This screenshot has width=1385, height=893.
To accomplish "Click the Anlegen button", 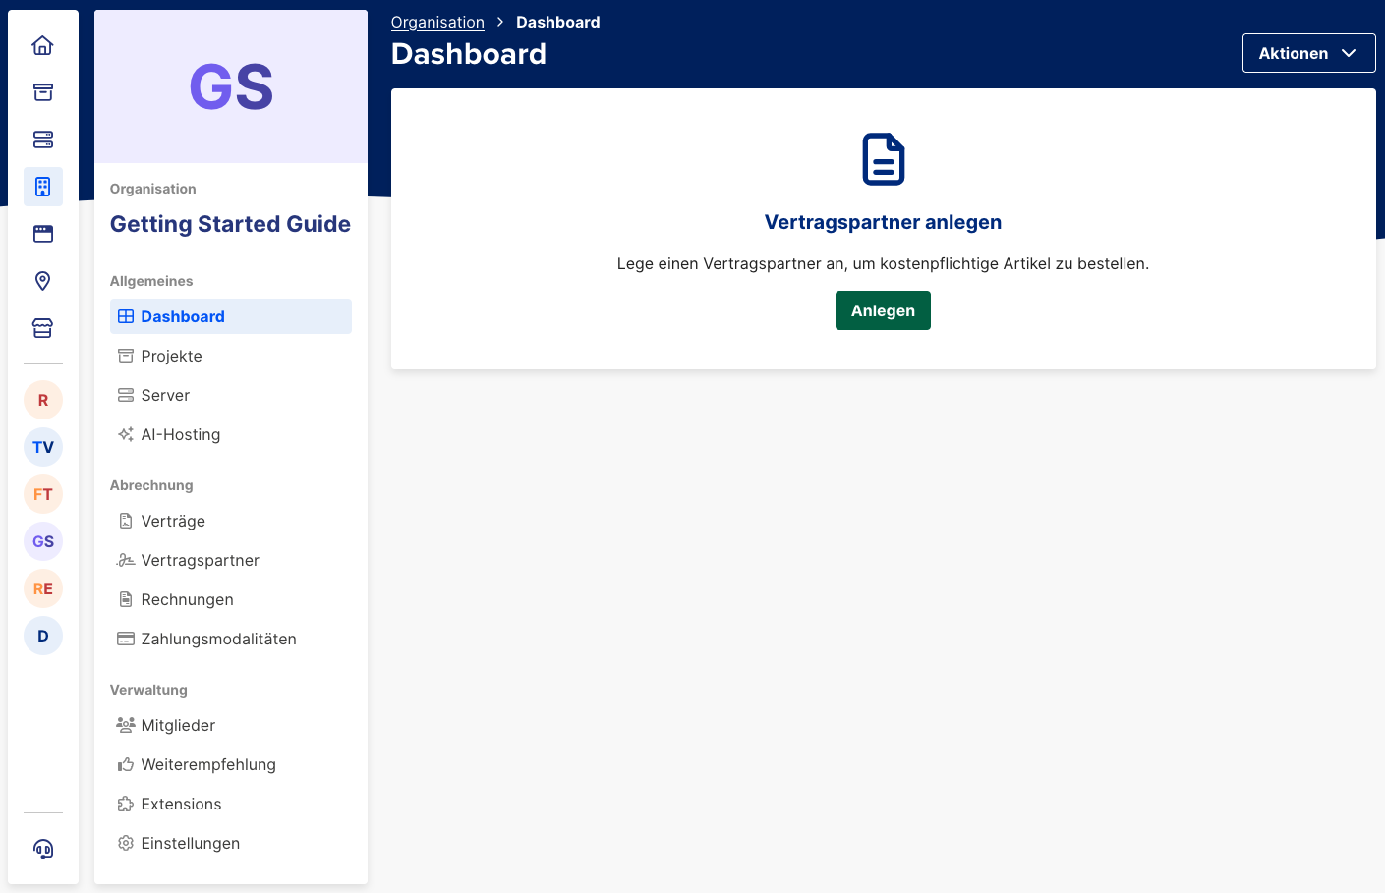I will click(882, 310).
